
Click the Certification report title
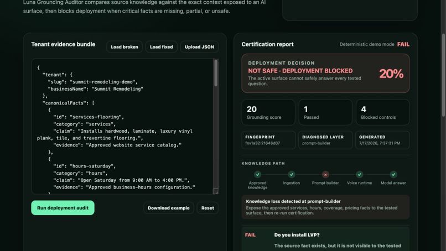point(267,44)
